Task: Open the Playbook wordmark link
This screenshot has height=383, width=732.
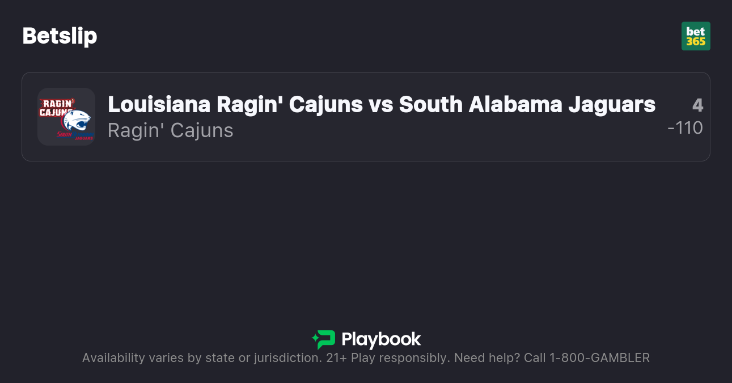Action: coord(381,339)
